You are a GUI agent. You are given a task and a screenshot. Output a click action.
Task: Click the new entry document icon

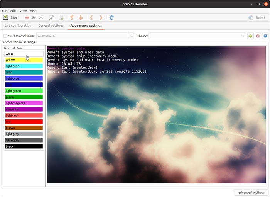[61, 17]
